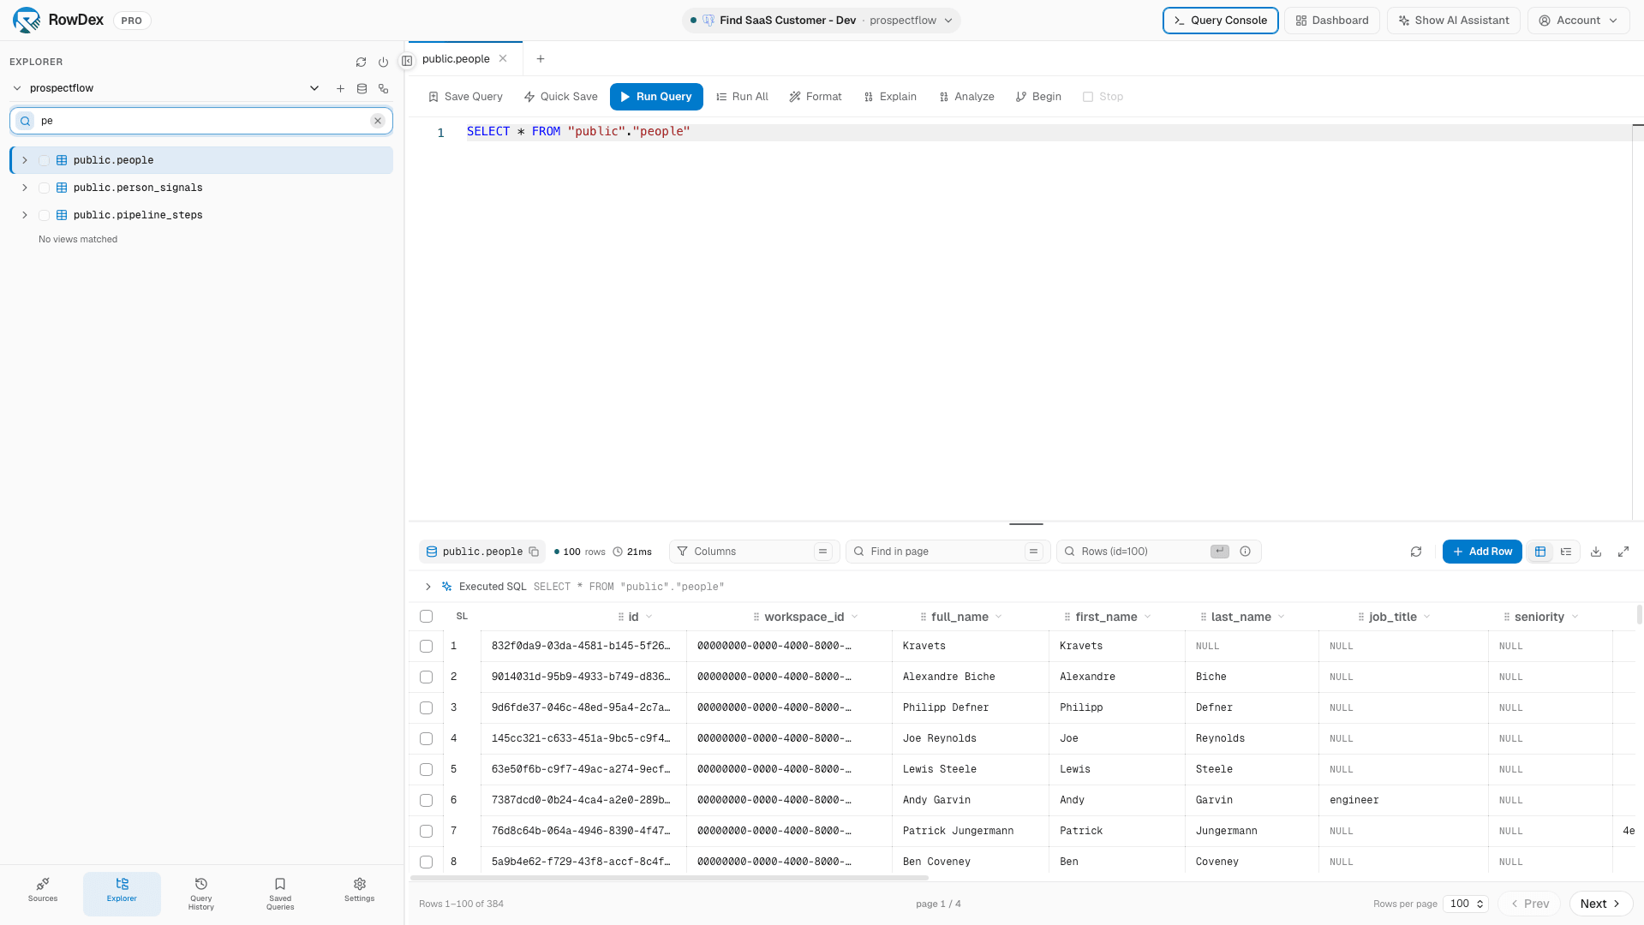Refresh the results grid
The width and height of the screenshot is (1644, 925).
[1415, 552]
